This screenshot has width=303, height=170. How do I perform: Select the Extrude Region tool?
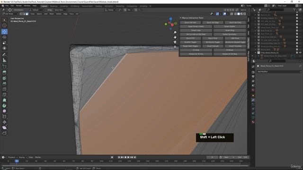4,73
